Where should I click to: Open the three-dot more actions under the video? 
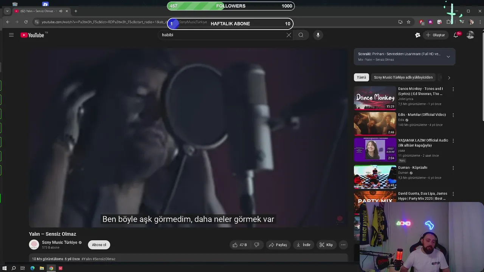tap(343, 245)
